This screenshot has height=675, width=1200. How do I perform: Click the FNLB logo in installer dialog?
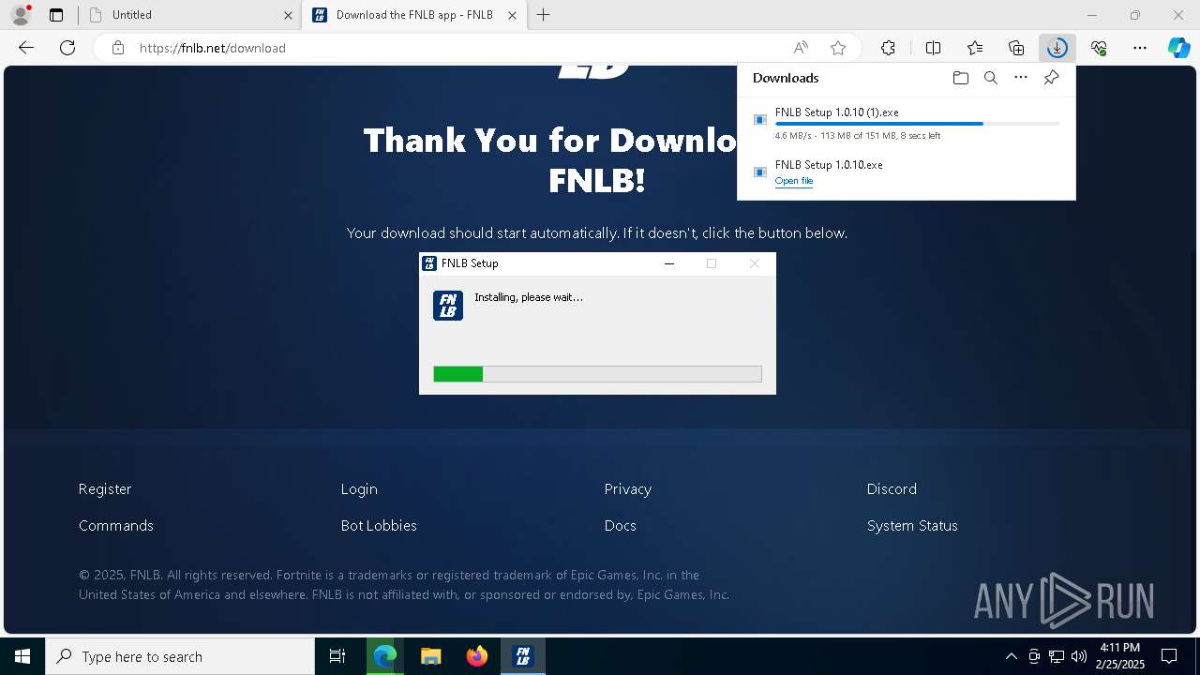point(448,306)
